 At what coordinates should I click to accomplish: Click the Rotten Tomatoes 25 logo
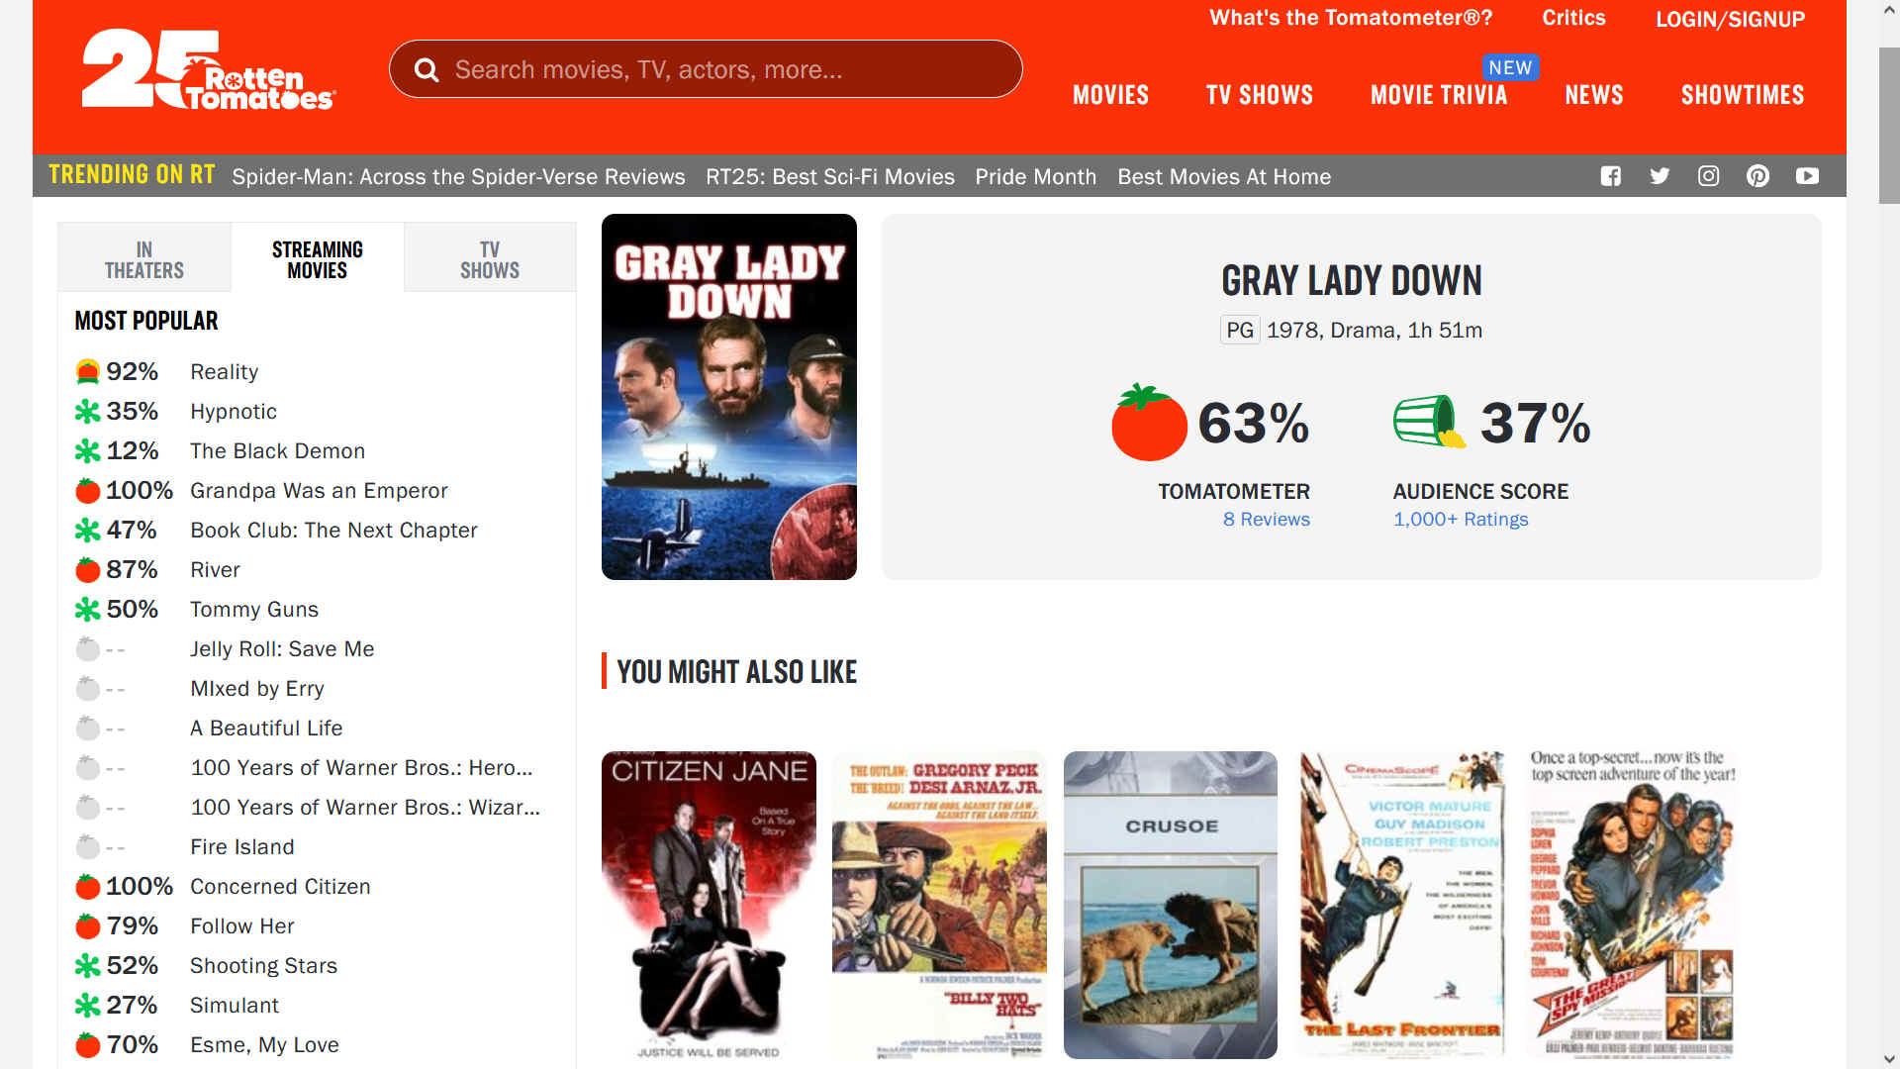coord(209,69)
